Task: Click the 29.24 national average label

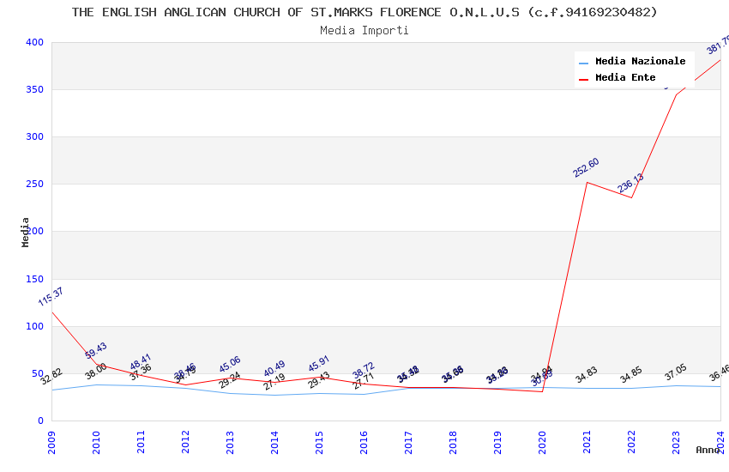Action: pyautogui.click(x=230, y=380)
